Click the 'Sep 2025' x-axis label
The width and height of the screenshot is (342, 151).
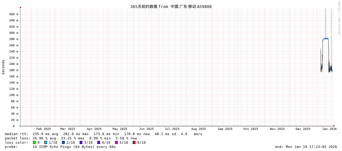(225, 129)
